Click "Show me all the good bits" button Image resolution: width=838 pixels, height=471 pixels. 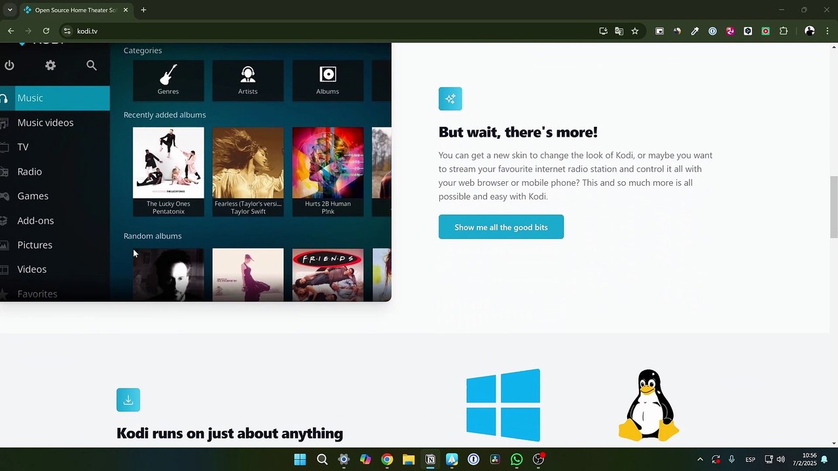pyautogui.click(x=501, y=227)
